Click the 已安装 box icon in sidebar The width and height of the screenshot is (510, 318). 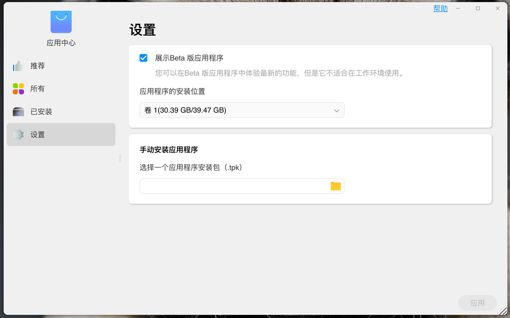18,112
